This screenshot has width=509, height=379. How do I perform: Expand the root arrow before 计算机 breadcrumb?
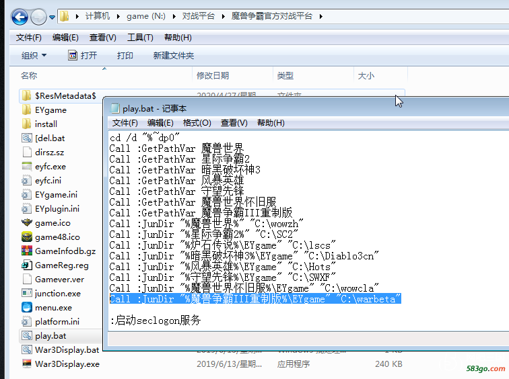click(x=77, y=16)
